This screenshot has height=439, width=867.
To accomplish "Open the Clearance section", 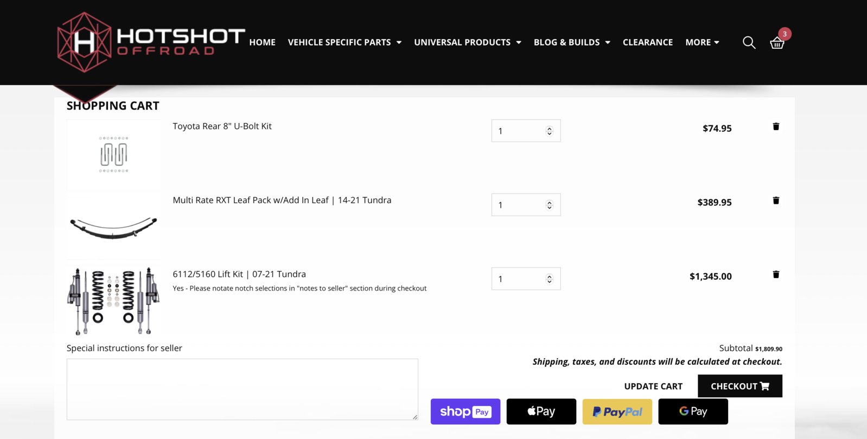I will click(648, 42).
